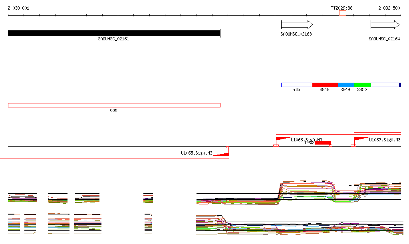Select the red S848 segment
Screen dimensions: 409x244
click(325, 85)
